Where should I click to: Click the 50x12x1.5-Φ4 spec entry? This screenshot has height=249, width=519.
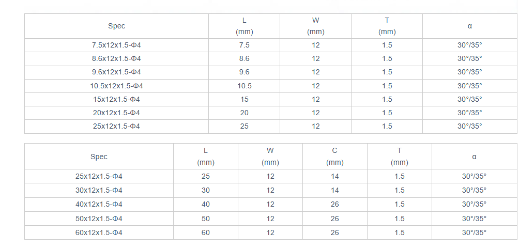pyautogui.click(x=99, y=219)
